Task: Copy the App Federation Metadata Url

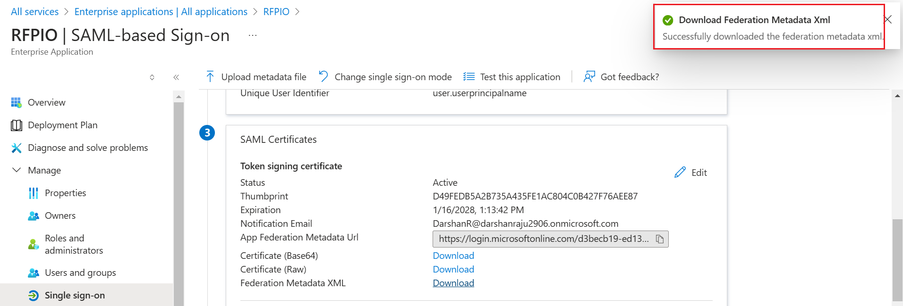Action: point(660,239)
